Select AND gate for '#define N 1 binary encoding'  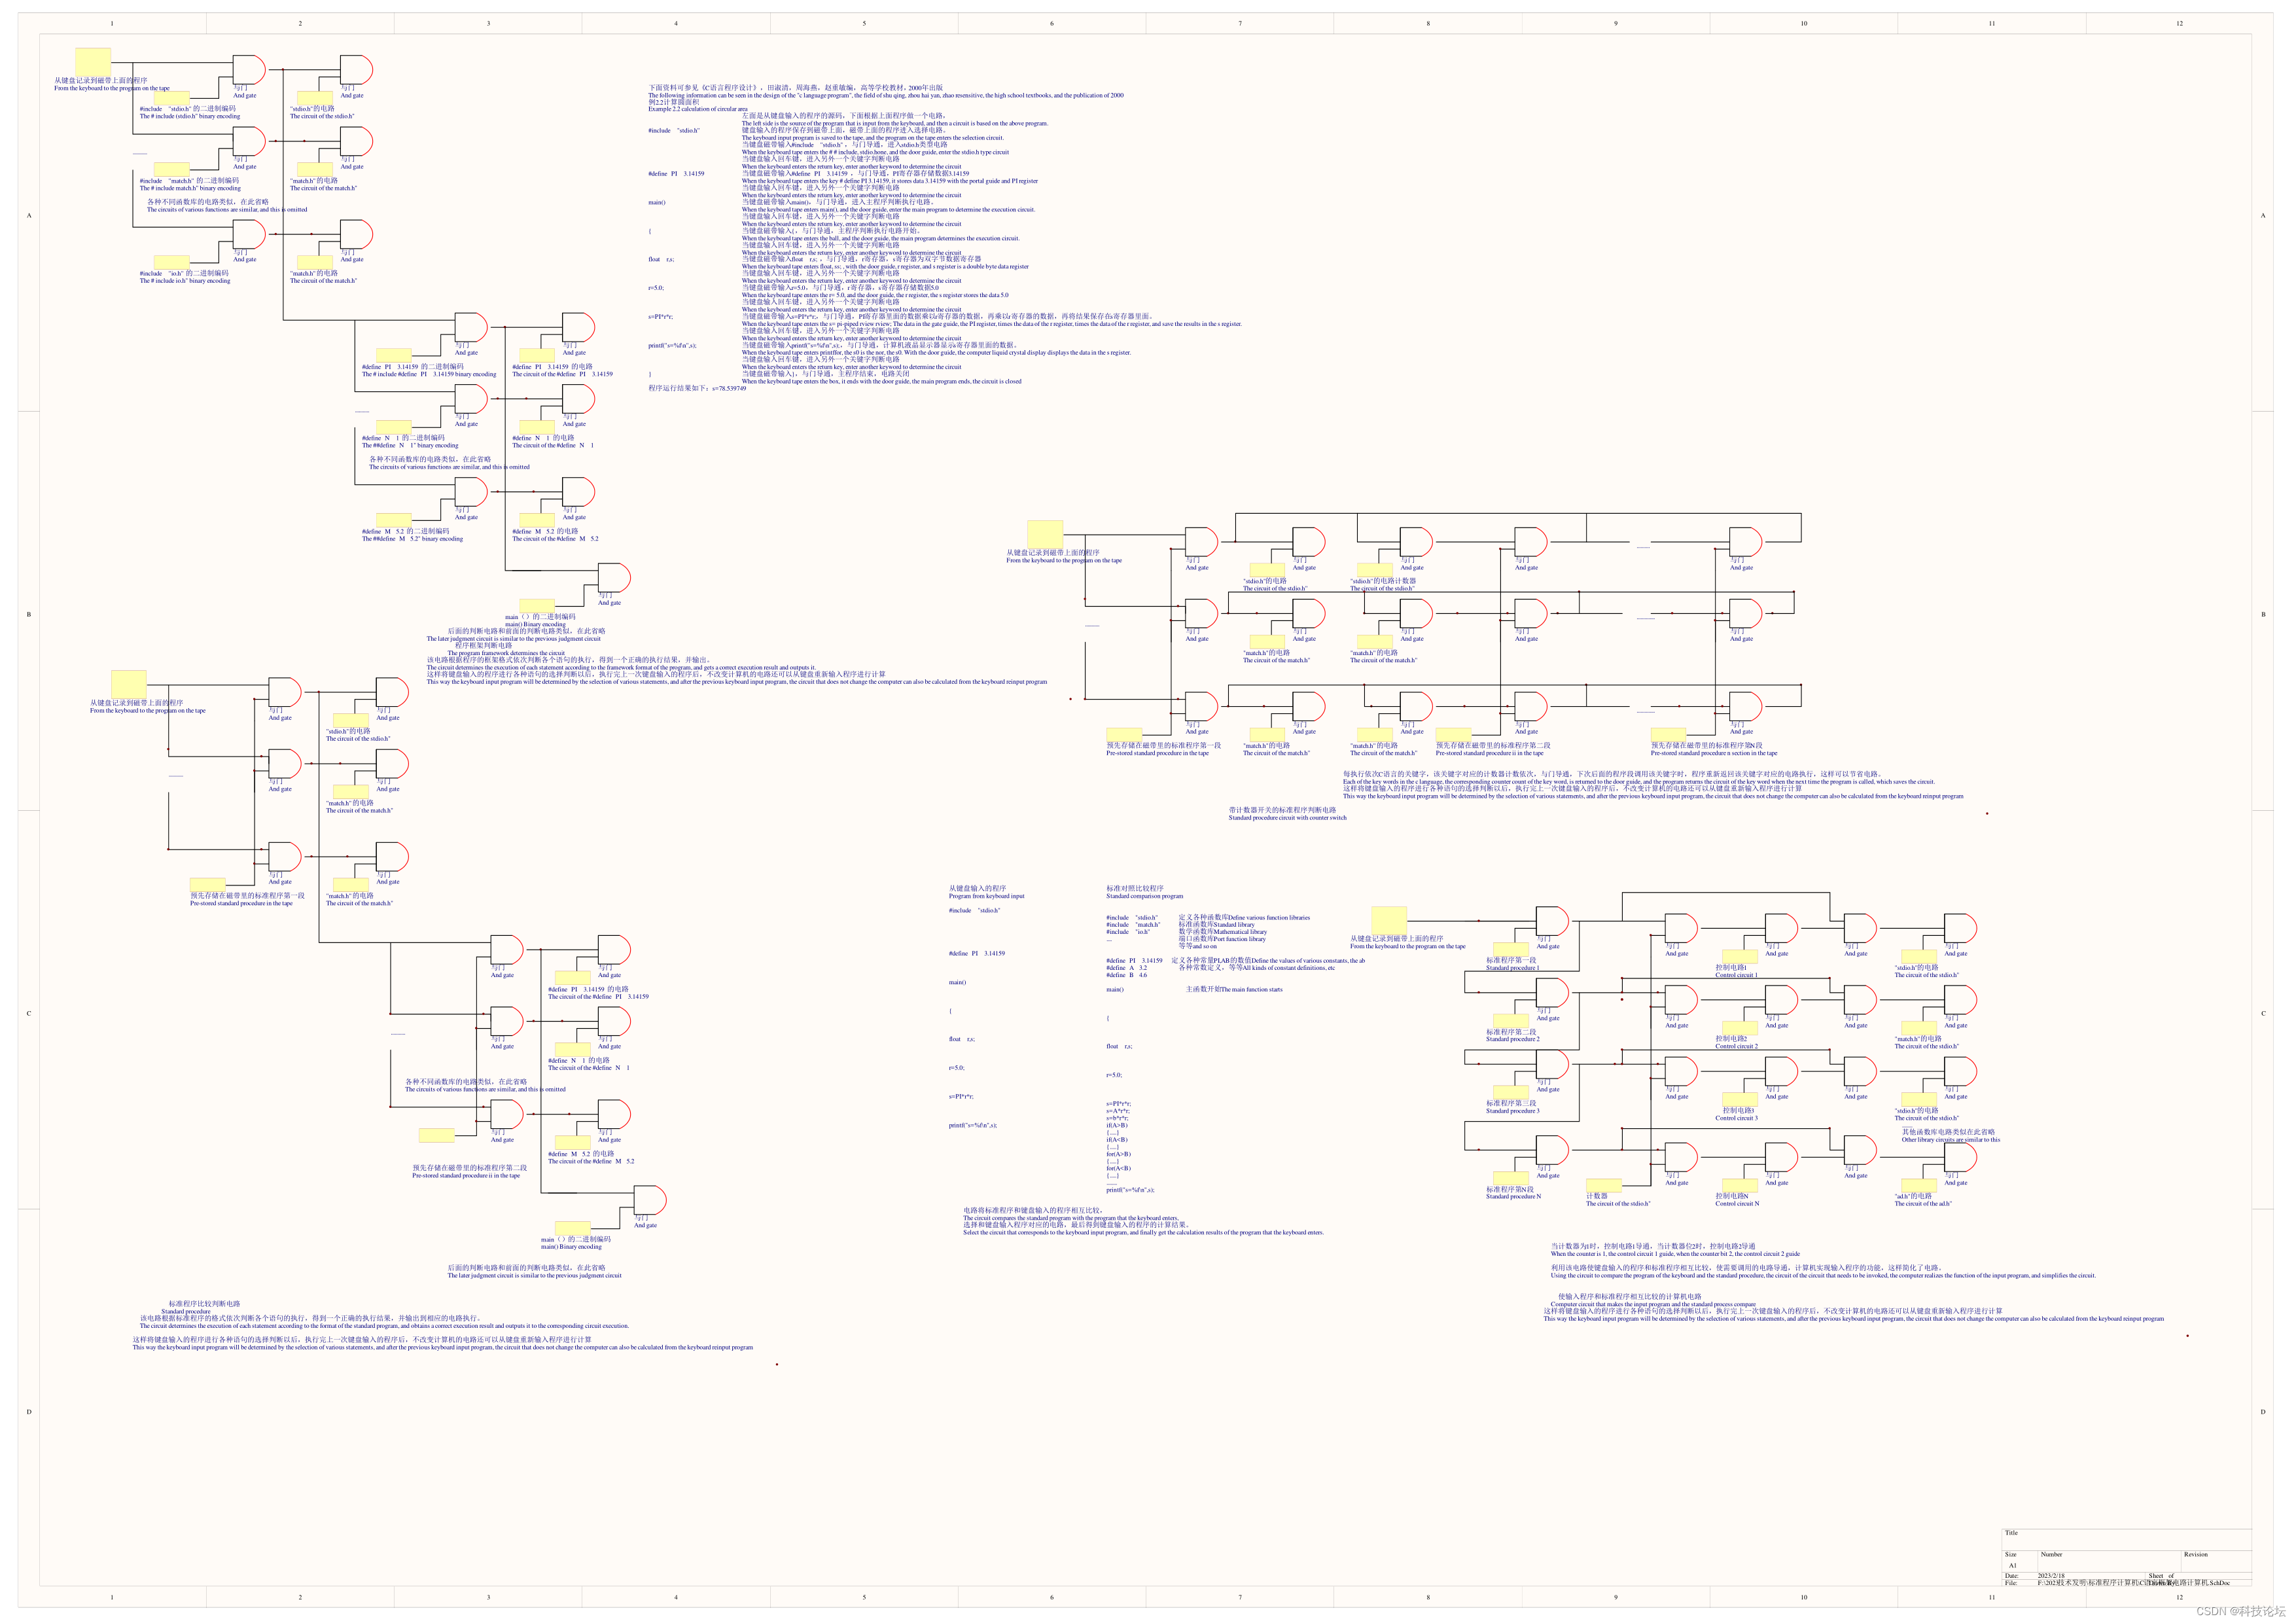pos(471,398)
